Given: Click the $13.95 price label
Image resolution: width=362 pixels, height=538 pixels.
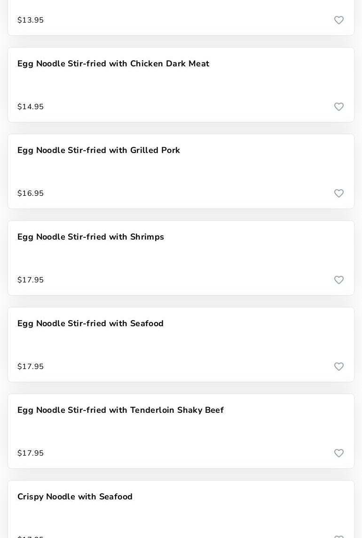Looking at the screenshot, I should click(x=31, y=20).
